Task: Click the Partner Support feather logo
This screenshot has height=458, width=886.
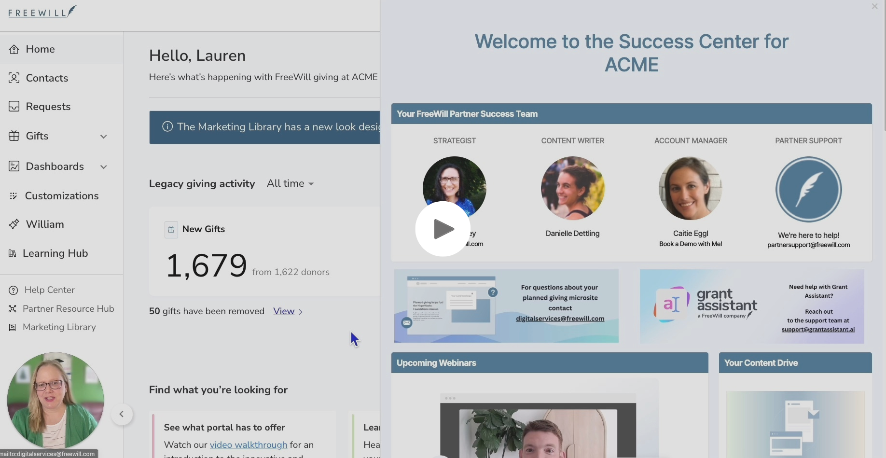Action: point(808,189)
